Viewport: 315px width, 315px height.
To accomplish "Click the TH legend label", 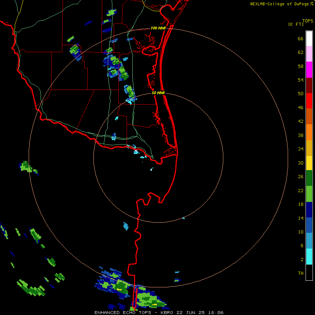I will click(x=301, y=273).
